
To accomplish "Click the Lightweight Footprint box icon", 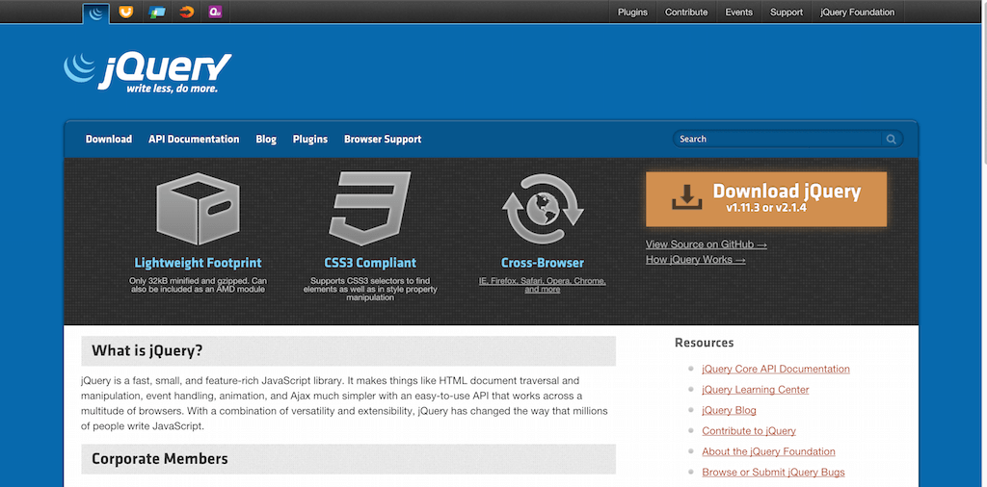I will [x=198, y=209].
